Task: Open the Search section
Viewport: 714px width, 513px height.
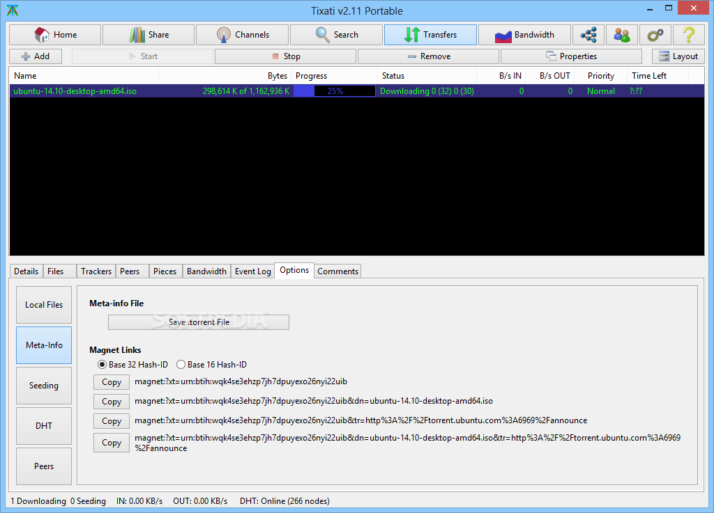Action: [x=336, y=35]
